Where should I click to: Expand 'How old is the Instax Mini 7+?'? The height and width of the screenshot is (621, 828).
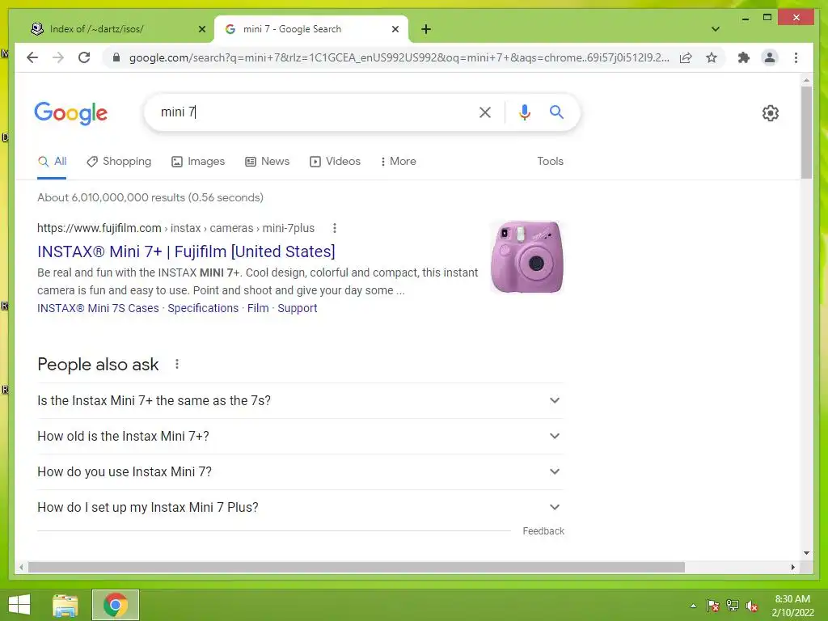point(300,436)
